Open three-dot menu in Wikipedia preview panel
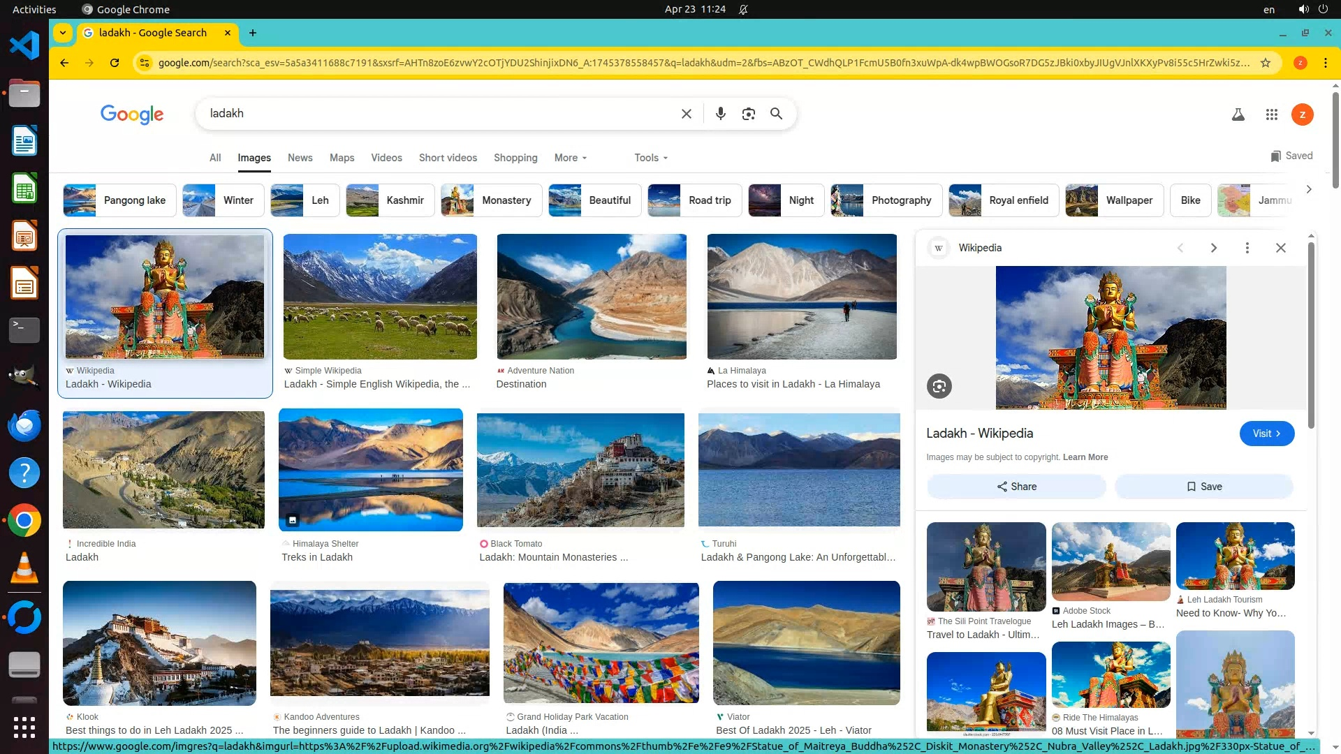1341x754 pixels. click(x=1247, y=248)
